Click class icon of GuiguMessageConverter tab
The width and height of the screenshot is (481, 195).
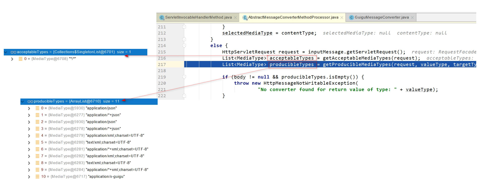[351, 18]
